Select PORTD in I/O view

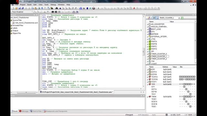[154, 49]
